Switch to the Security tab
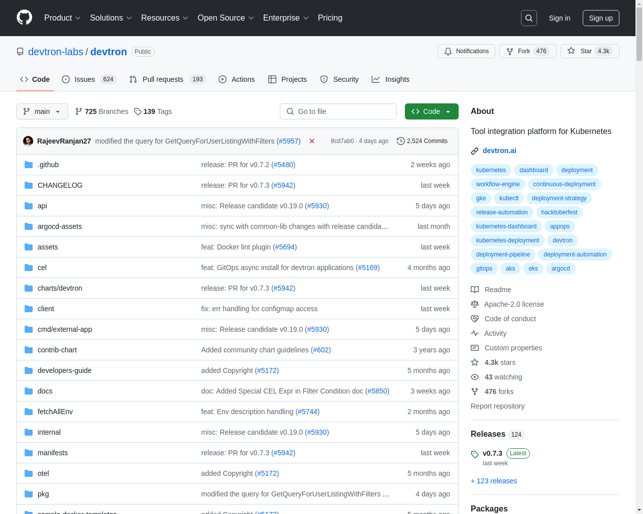The image size is (643, 514). (x=340, y=79)
